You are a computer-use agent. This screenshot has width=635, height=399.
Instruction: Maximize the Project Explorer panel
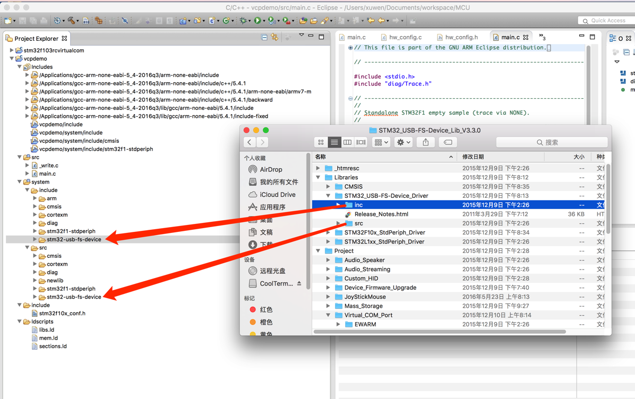coord(322,37)
